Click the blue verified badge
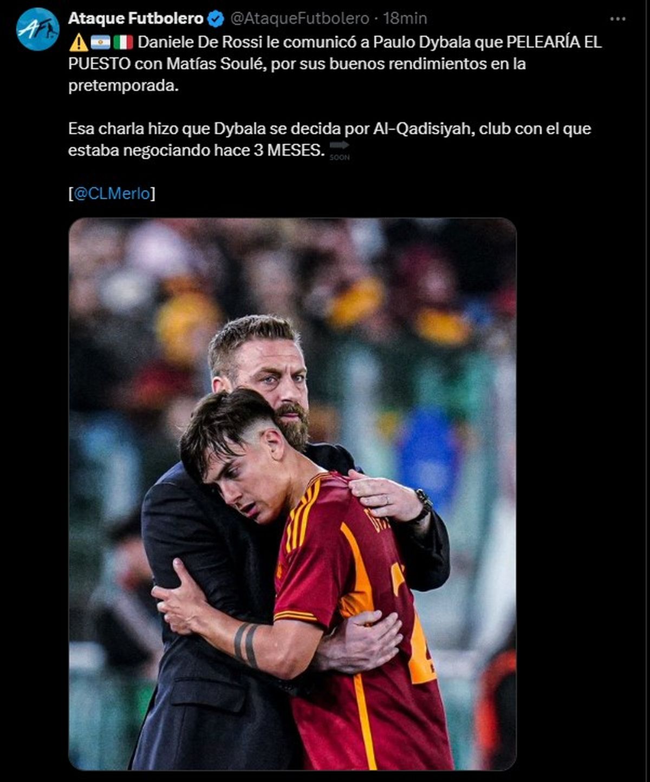650x782 pixels. 216,19
